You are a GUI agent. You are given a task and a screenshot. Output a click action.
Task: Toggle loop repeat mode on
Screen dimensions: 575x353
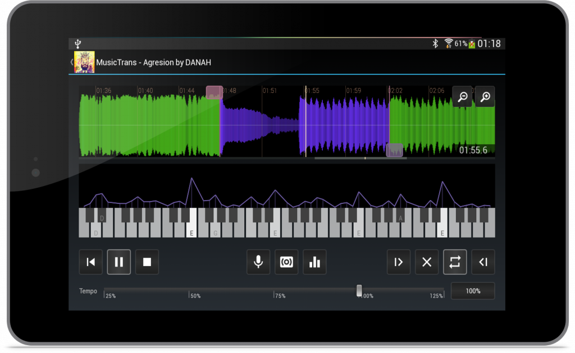pyautogui.click(x=455, y=262)
